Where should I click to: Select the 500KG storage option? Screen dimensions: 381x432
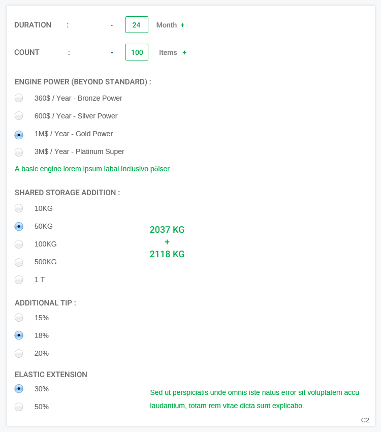pos(19,262)
